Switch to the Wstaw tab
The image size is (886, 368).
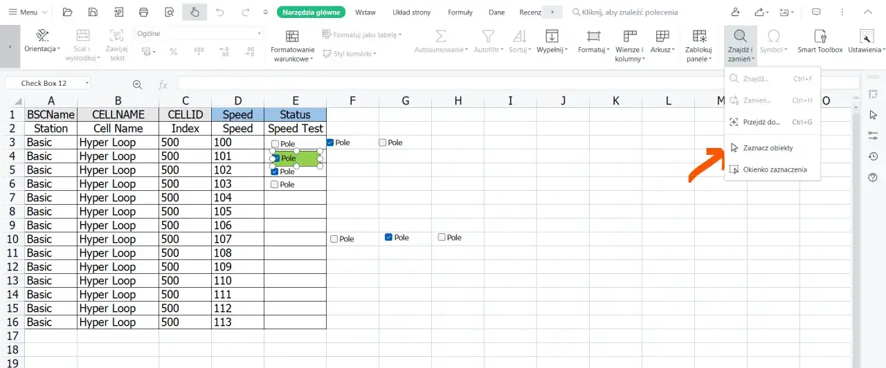pyautogui.click(x=365, y=12)
